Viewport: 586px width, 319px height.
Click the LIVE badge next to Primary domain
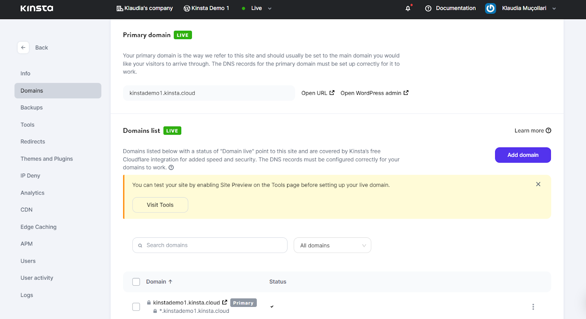[x=183, y=35]
